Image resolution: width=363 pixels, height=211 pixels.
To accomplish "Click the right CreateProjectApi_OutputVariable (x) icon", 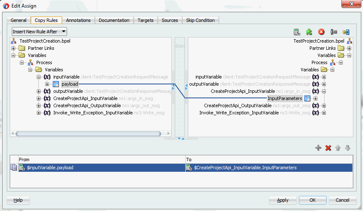I will pyautogui.click(x=316, y=105).
